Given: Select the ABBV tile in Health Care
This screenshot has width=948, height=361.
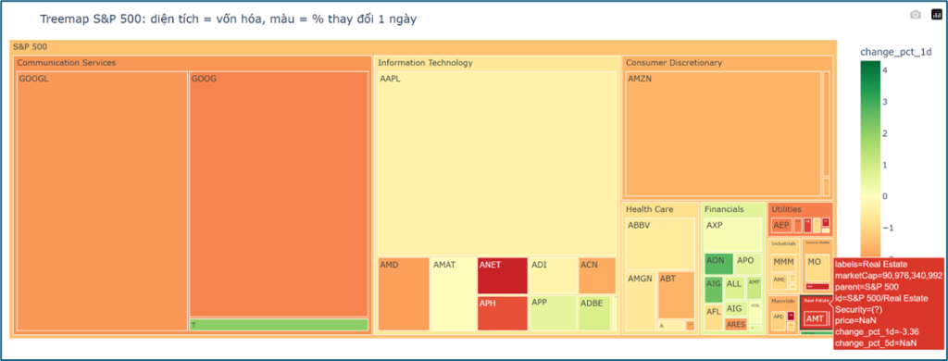Looking at the screenshot, I should 660,243.
